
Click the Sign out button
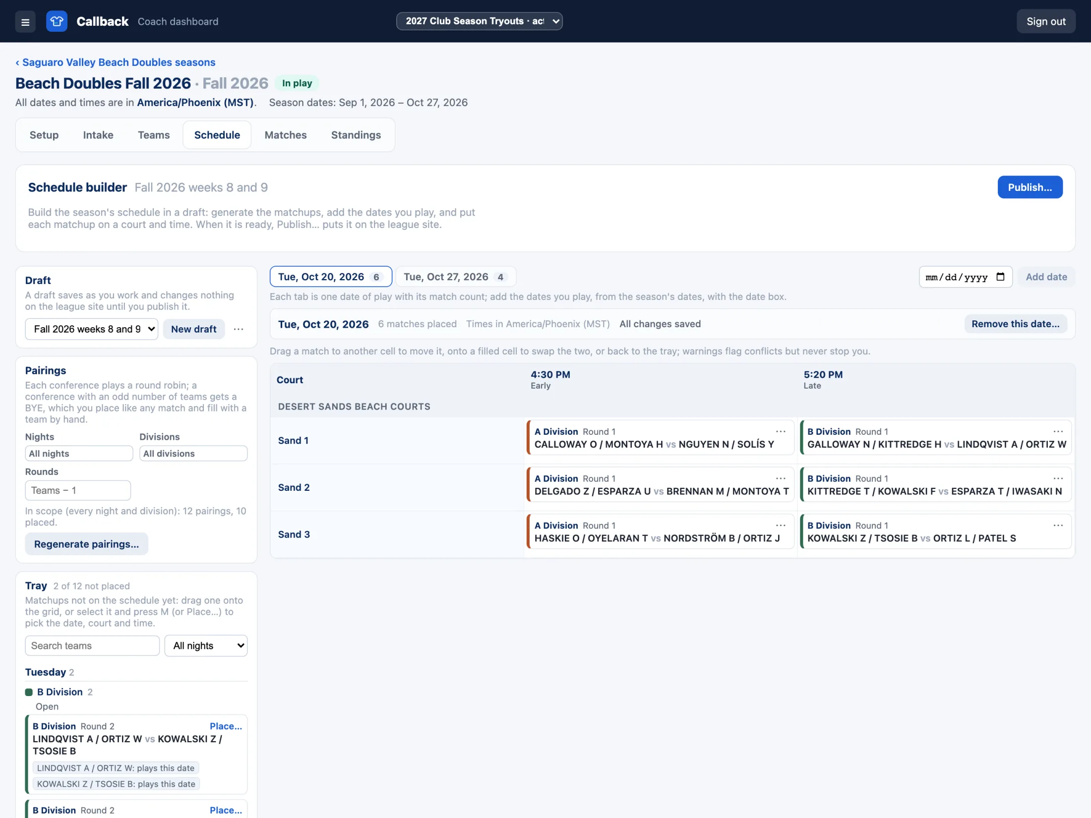pyautogui.click(x=1046, y=21)
